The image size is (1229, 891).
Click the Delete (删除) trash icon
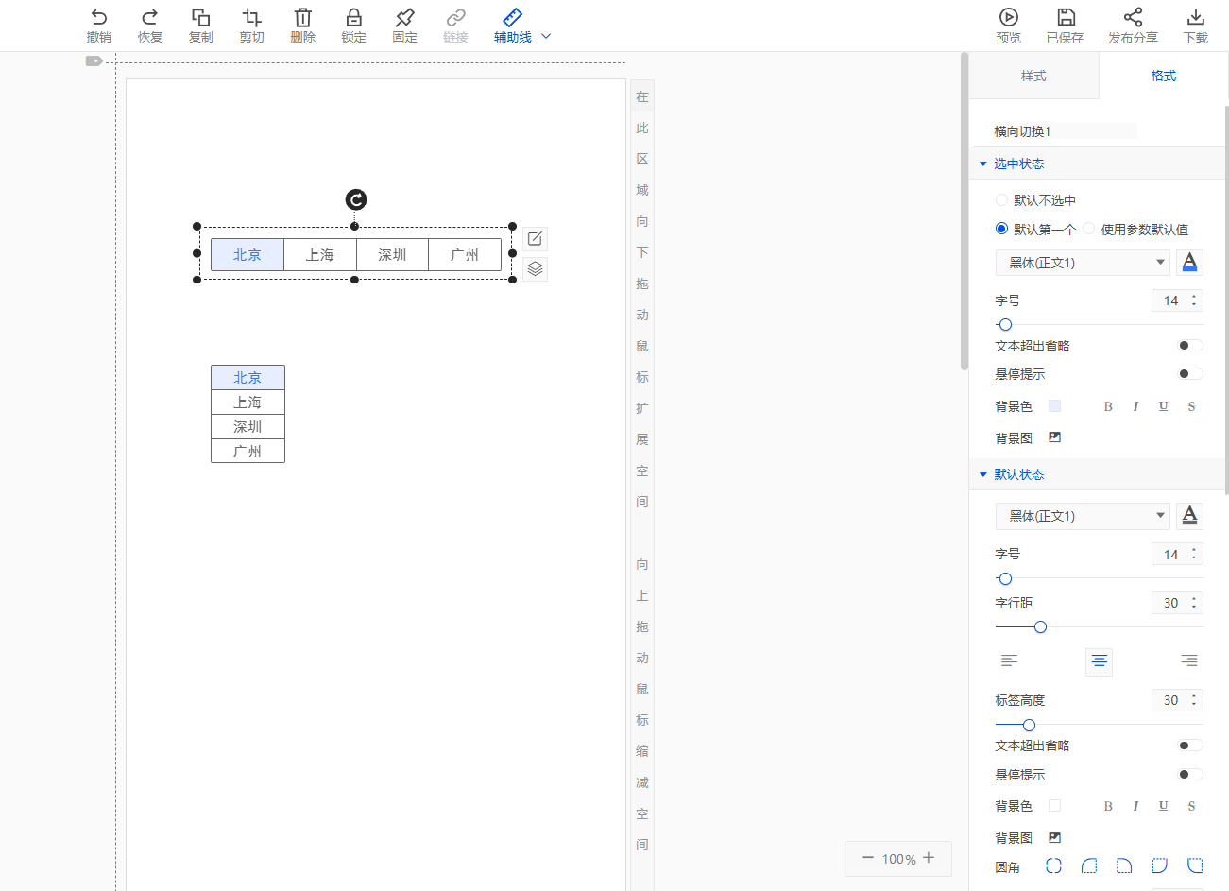[302, 18]
